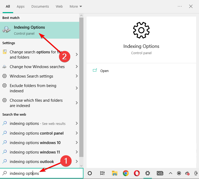Switch to the Web tab
The width and height of the screenshot is (199, 179).
click(59, 7)
